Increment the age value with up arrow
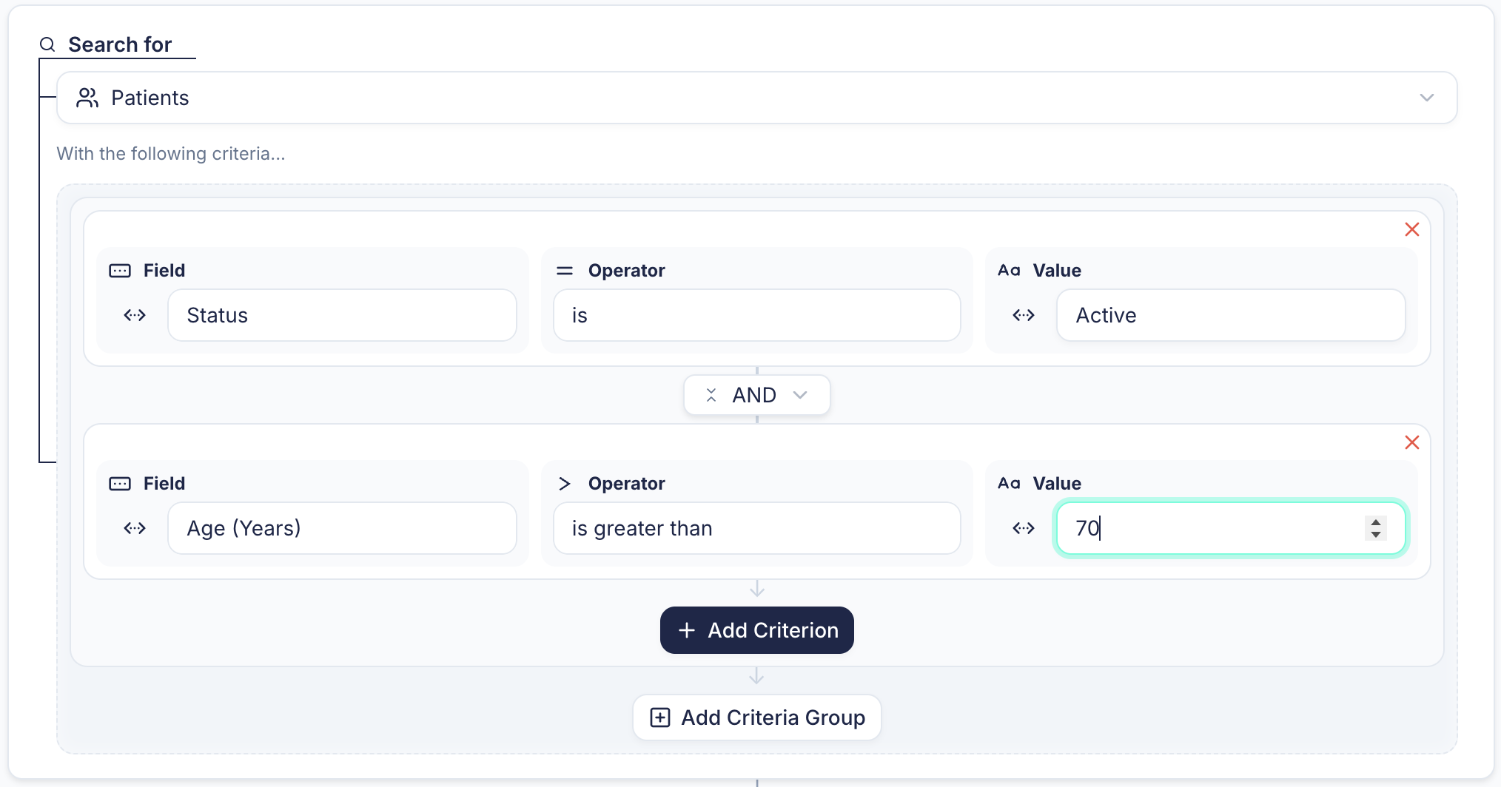This screenshot has height=787, width=1501. tap(1375, 521)
